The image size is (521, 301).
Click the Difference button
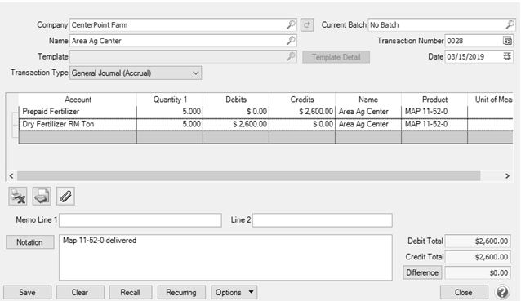422,272
